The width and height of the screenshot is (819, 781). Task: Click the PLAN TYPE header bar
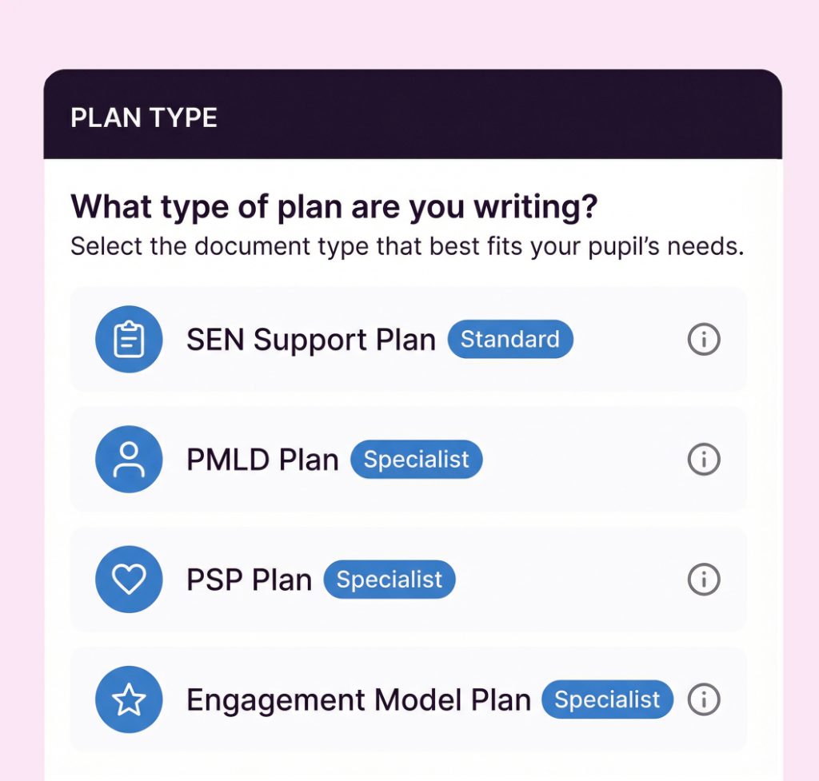144,118
